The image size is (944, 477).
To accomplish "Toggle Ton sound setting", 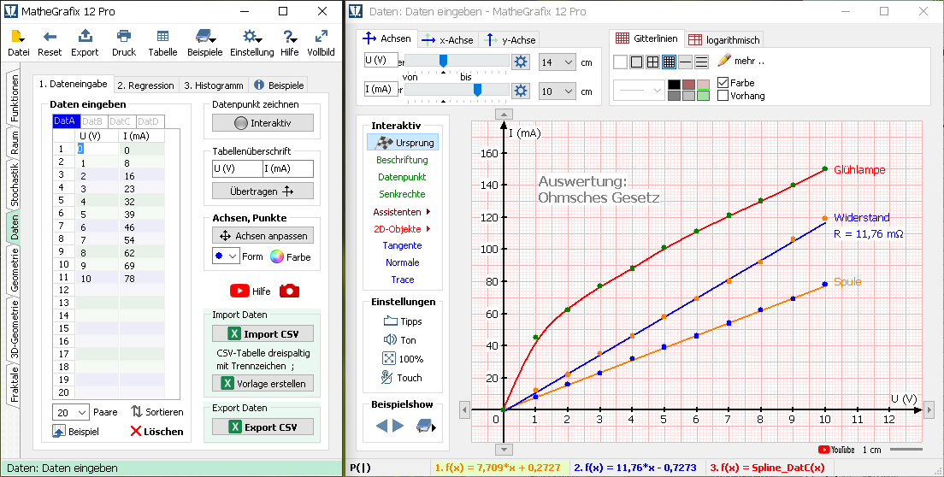I will [400, 340].
